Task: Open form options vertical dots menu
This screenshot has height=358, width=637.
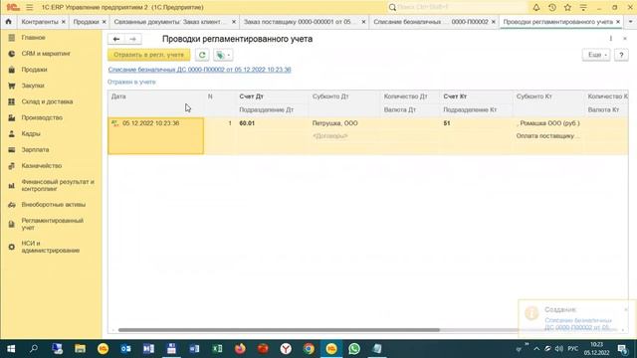Action: [610, 39]
